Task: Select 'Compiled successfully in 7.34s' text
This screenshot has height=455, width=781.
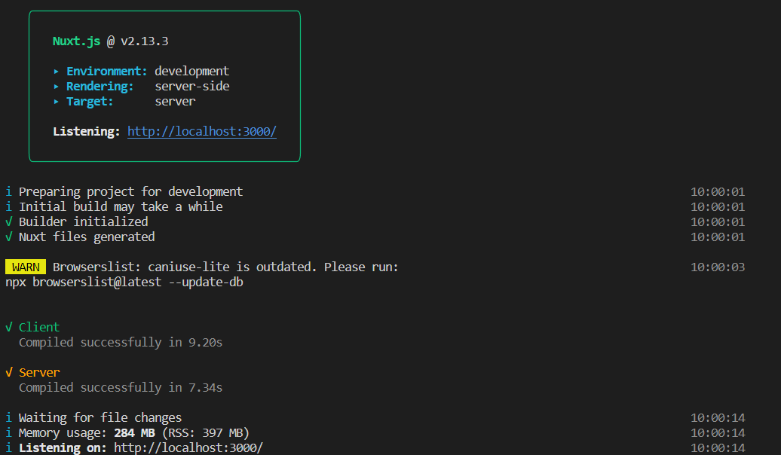Action: 121,387
